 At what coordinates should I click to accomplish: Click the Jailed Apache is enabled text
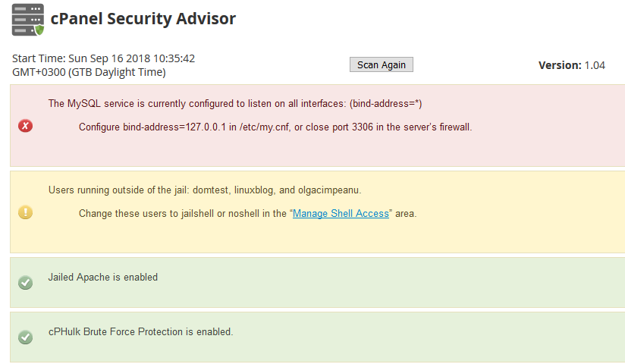pyautogui.click(x=103, y=277)
